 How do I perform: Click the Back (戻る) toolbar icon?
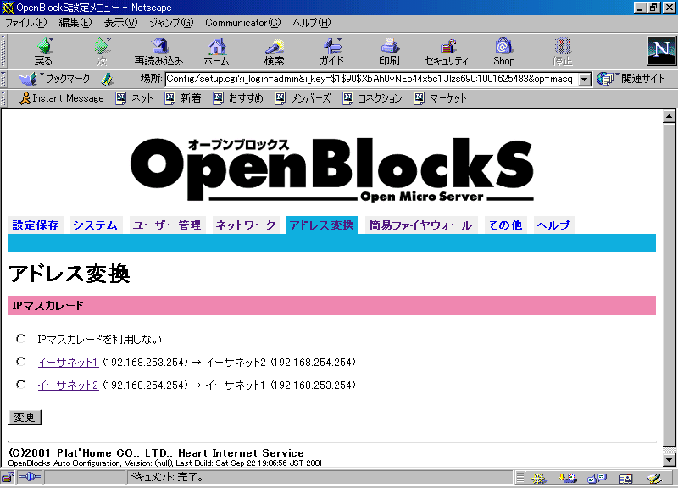(44, 52)
